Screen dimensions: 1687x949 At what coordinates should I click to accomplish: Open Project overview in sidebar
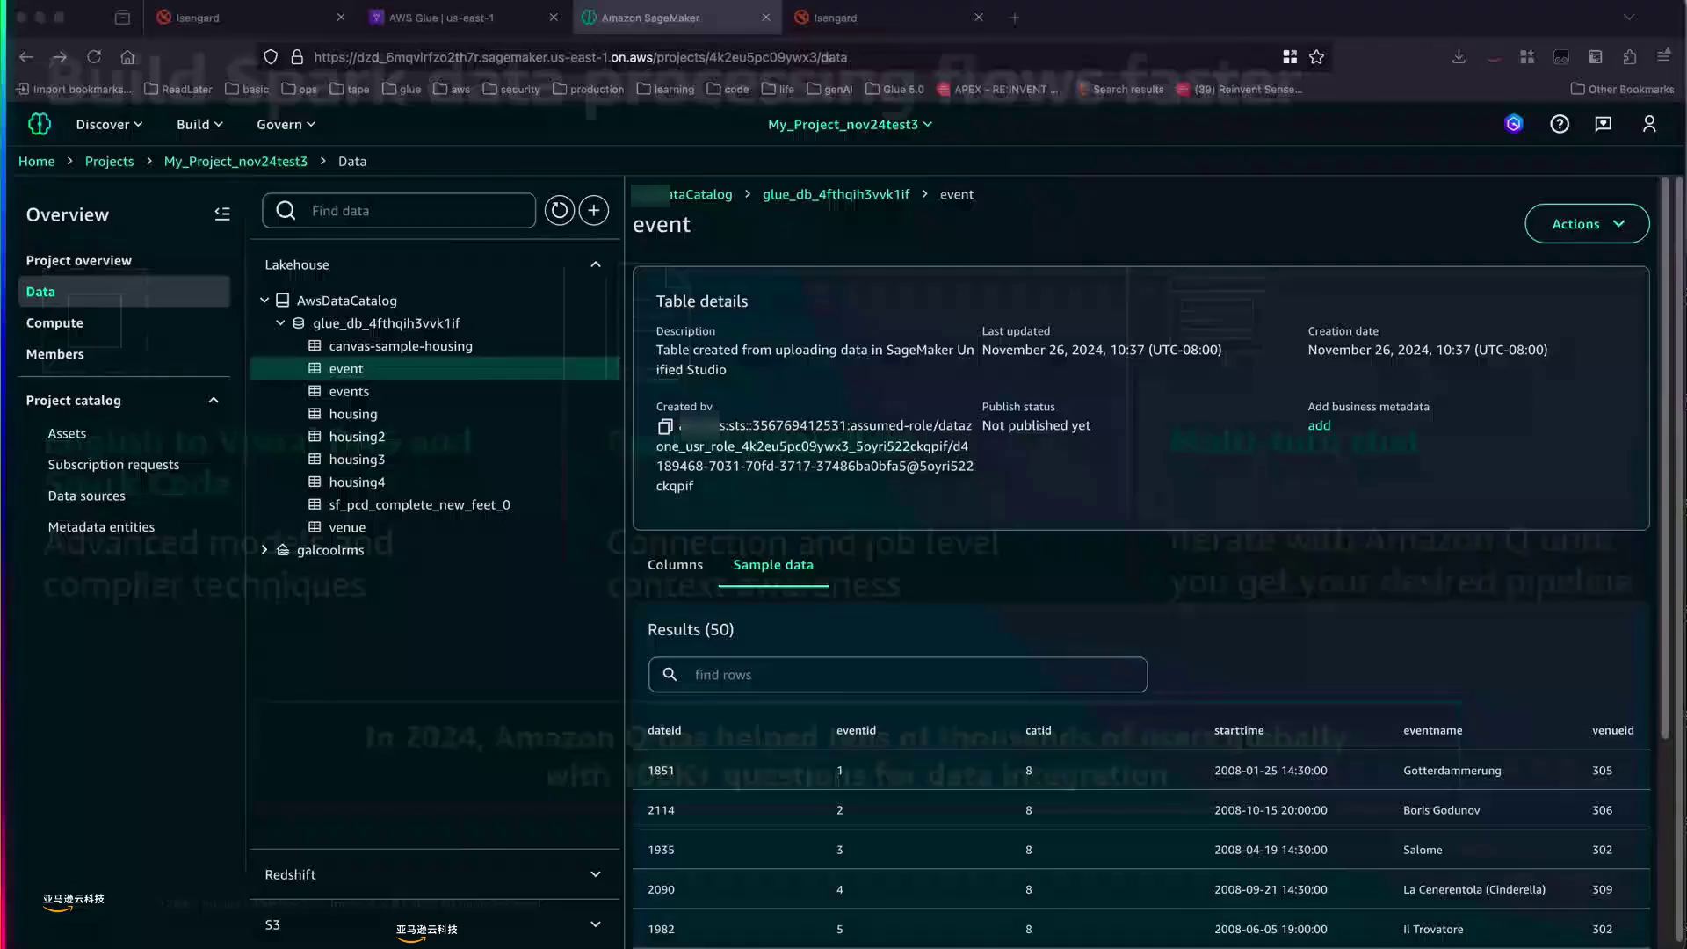tap(78, 260)
